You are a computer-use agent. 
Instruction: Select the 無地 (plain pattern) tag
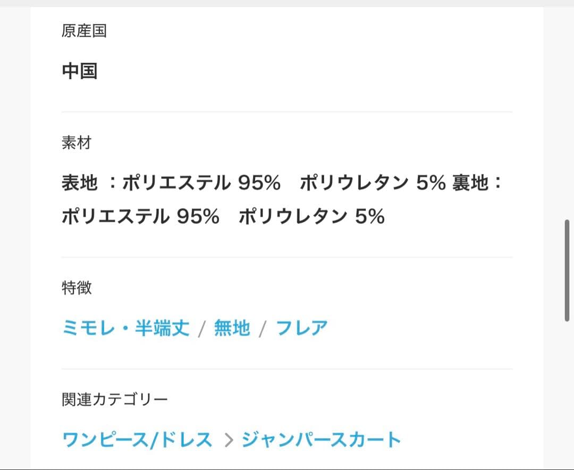(x=231, y=328)
